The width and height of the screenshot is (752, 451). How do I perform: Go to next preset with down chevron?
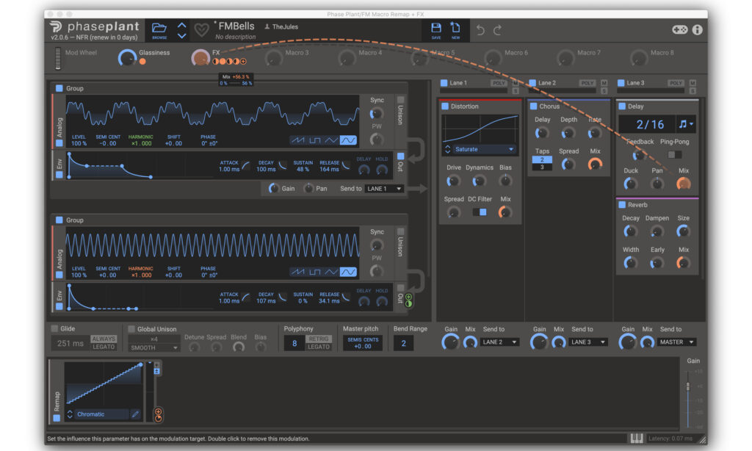[x=182, y=35]
